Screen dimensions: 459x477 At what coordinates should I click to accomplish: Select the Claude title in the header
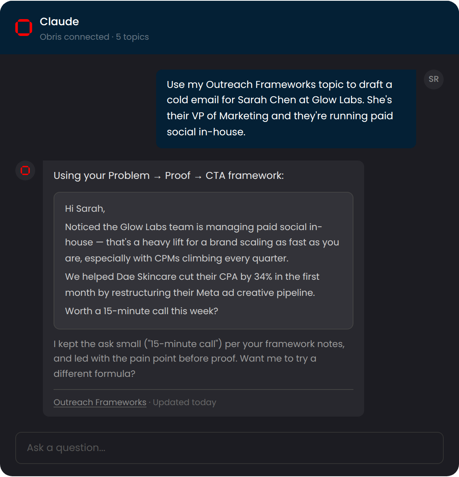pyautogui.click(x=59, y=21)
